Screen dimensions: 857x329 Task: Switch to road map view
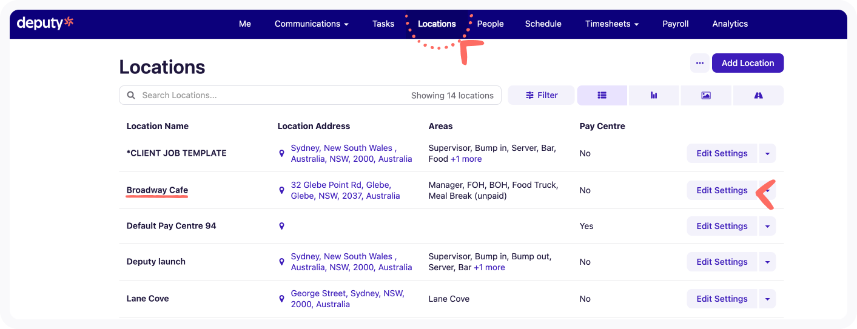758,95
